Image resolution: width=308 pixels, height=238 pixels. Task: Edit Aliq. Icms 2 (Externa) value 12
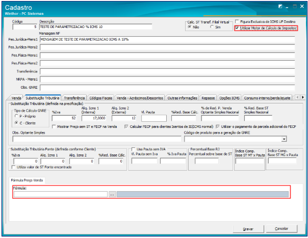[x=124, y=118]
